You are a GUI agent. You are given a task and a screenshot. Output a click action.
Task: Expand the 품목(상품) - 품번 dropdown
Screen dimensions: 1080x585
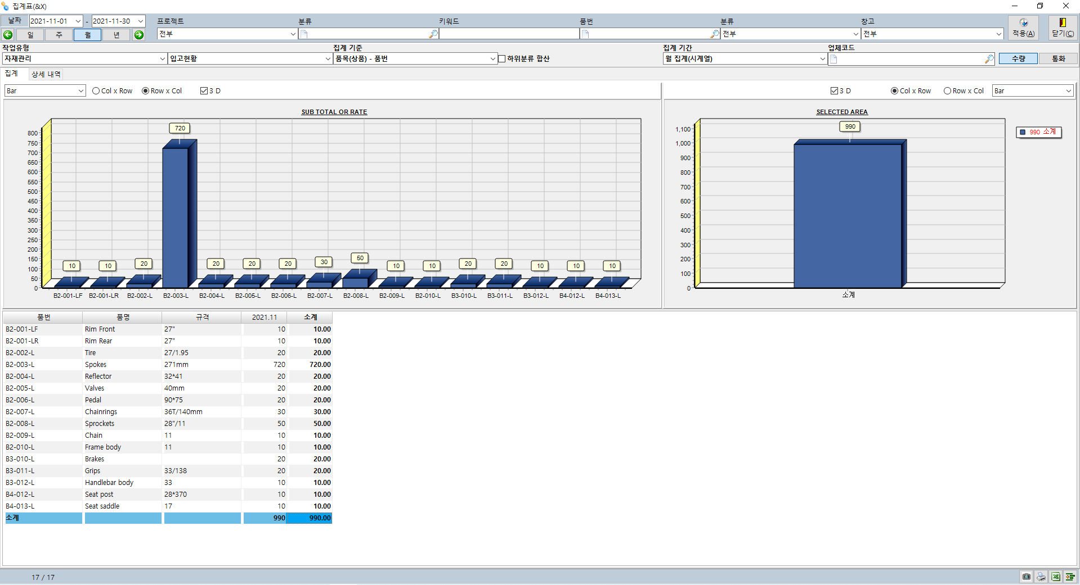493,59
